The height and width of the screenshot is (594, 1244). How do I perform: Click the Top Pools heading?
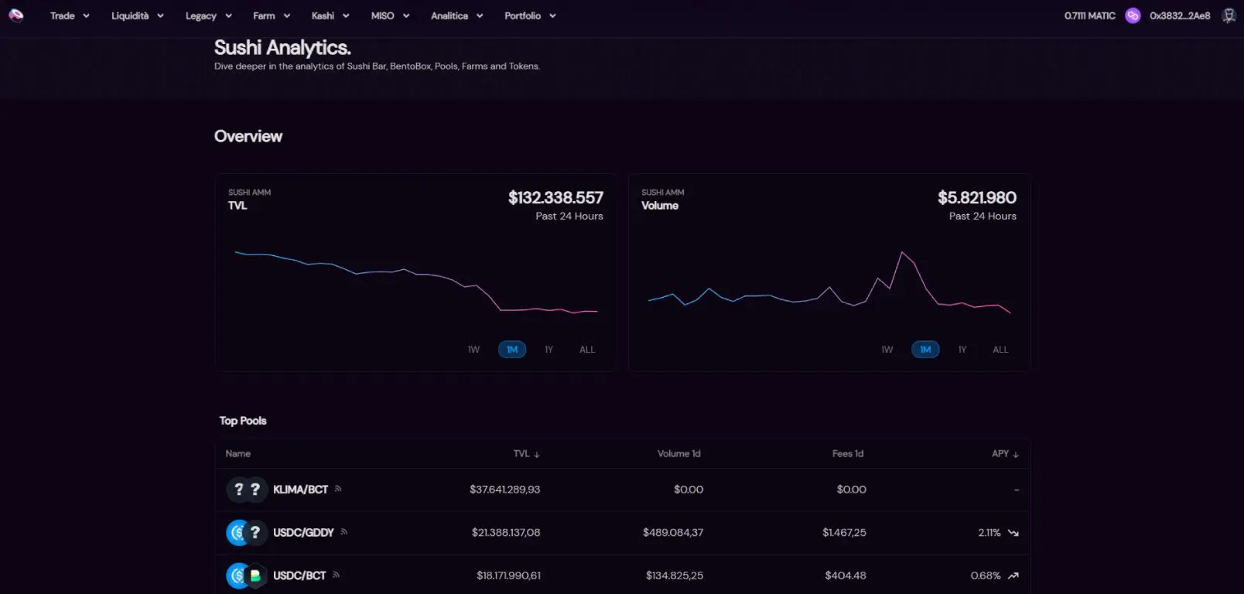pos(243,421)
